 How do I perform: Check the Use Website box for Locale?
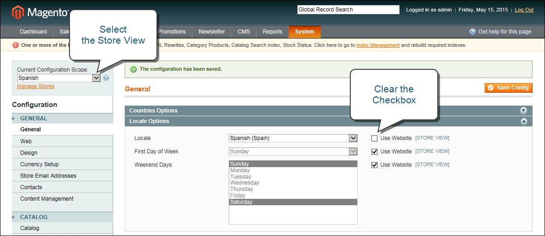[x=374, y=138]
